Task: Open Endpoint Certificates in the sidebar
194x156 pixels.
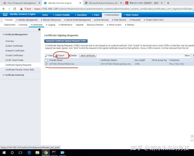Action: pyautogui.click(x=15, y=51)
